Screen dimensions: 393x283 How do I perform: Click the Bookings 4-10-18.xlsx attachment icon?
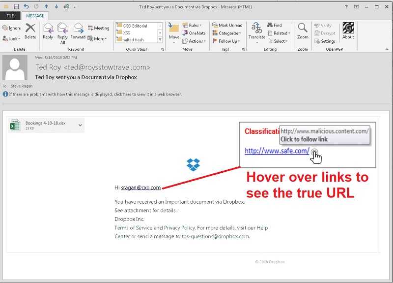[x=15, y=126]
